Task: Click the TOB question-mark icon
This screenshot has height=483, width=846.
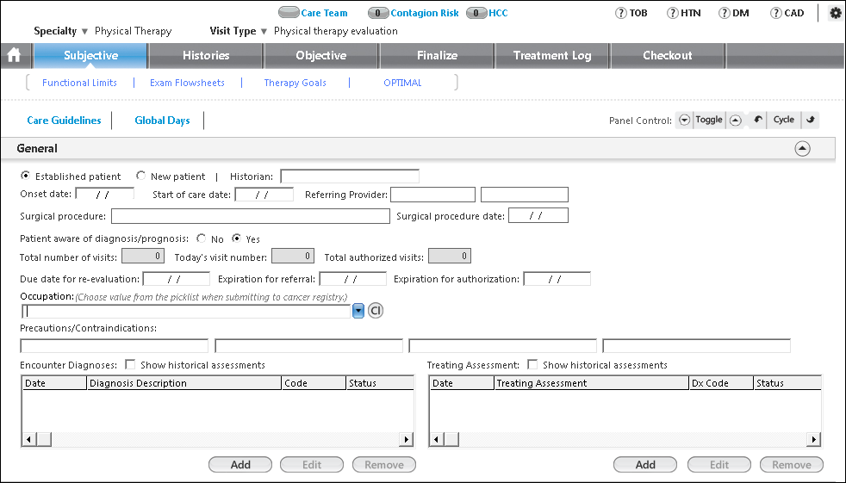Action: pyautogui.click(x=621, y=13)
